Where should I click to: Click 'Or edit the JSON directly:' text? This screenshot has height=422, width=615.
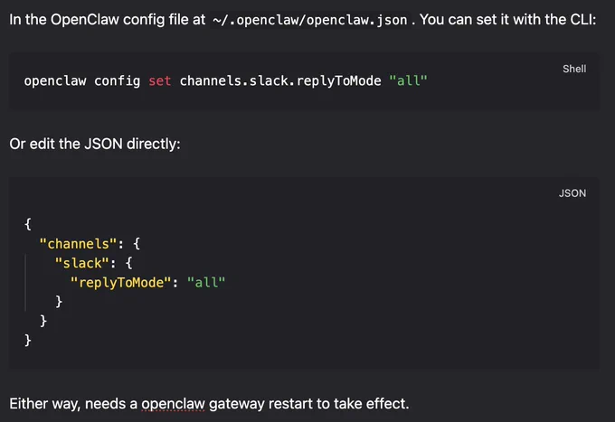(95, 145)
